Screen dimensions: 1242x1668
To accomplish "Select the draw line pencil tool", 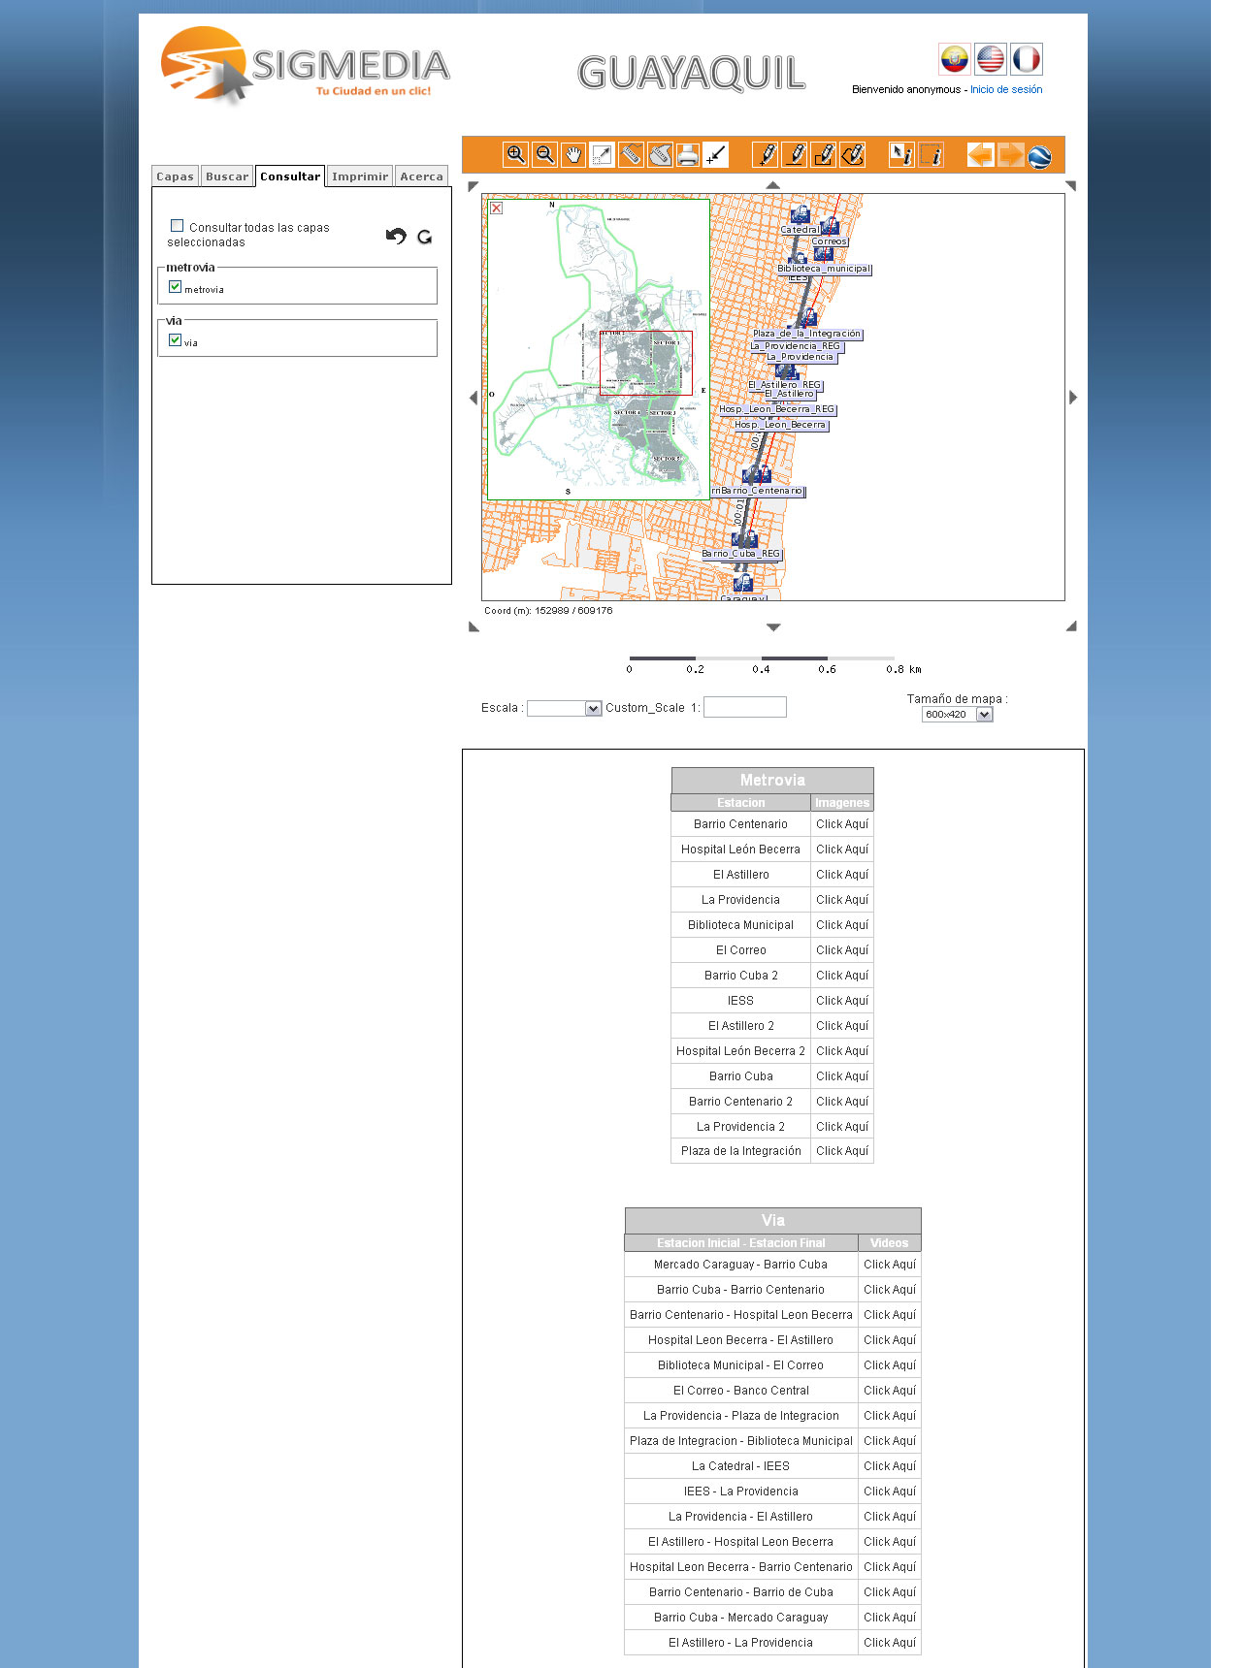I will pyautogui.click(x=795, y=154).
